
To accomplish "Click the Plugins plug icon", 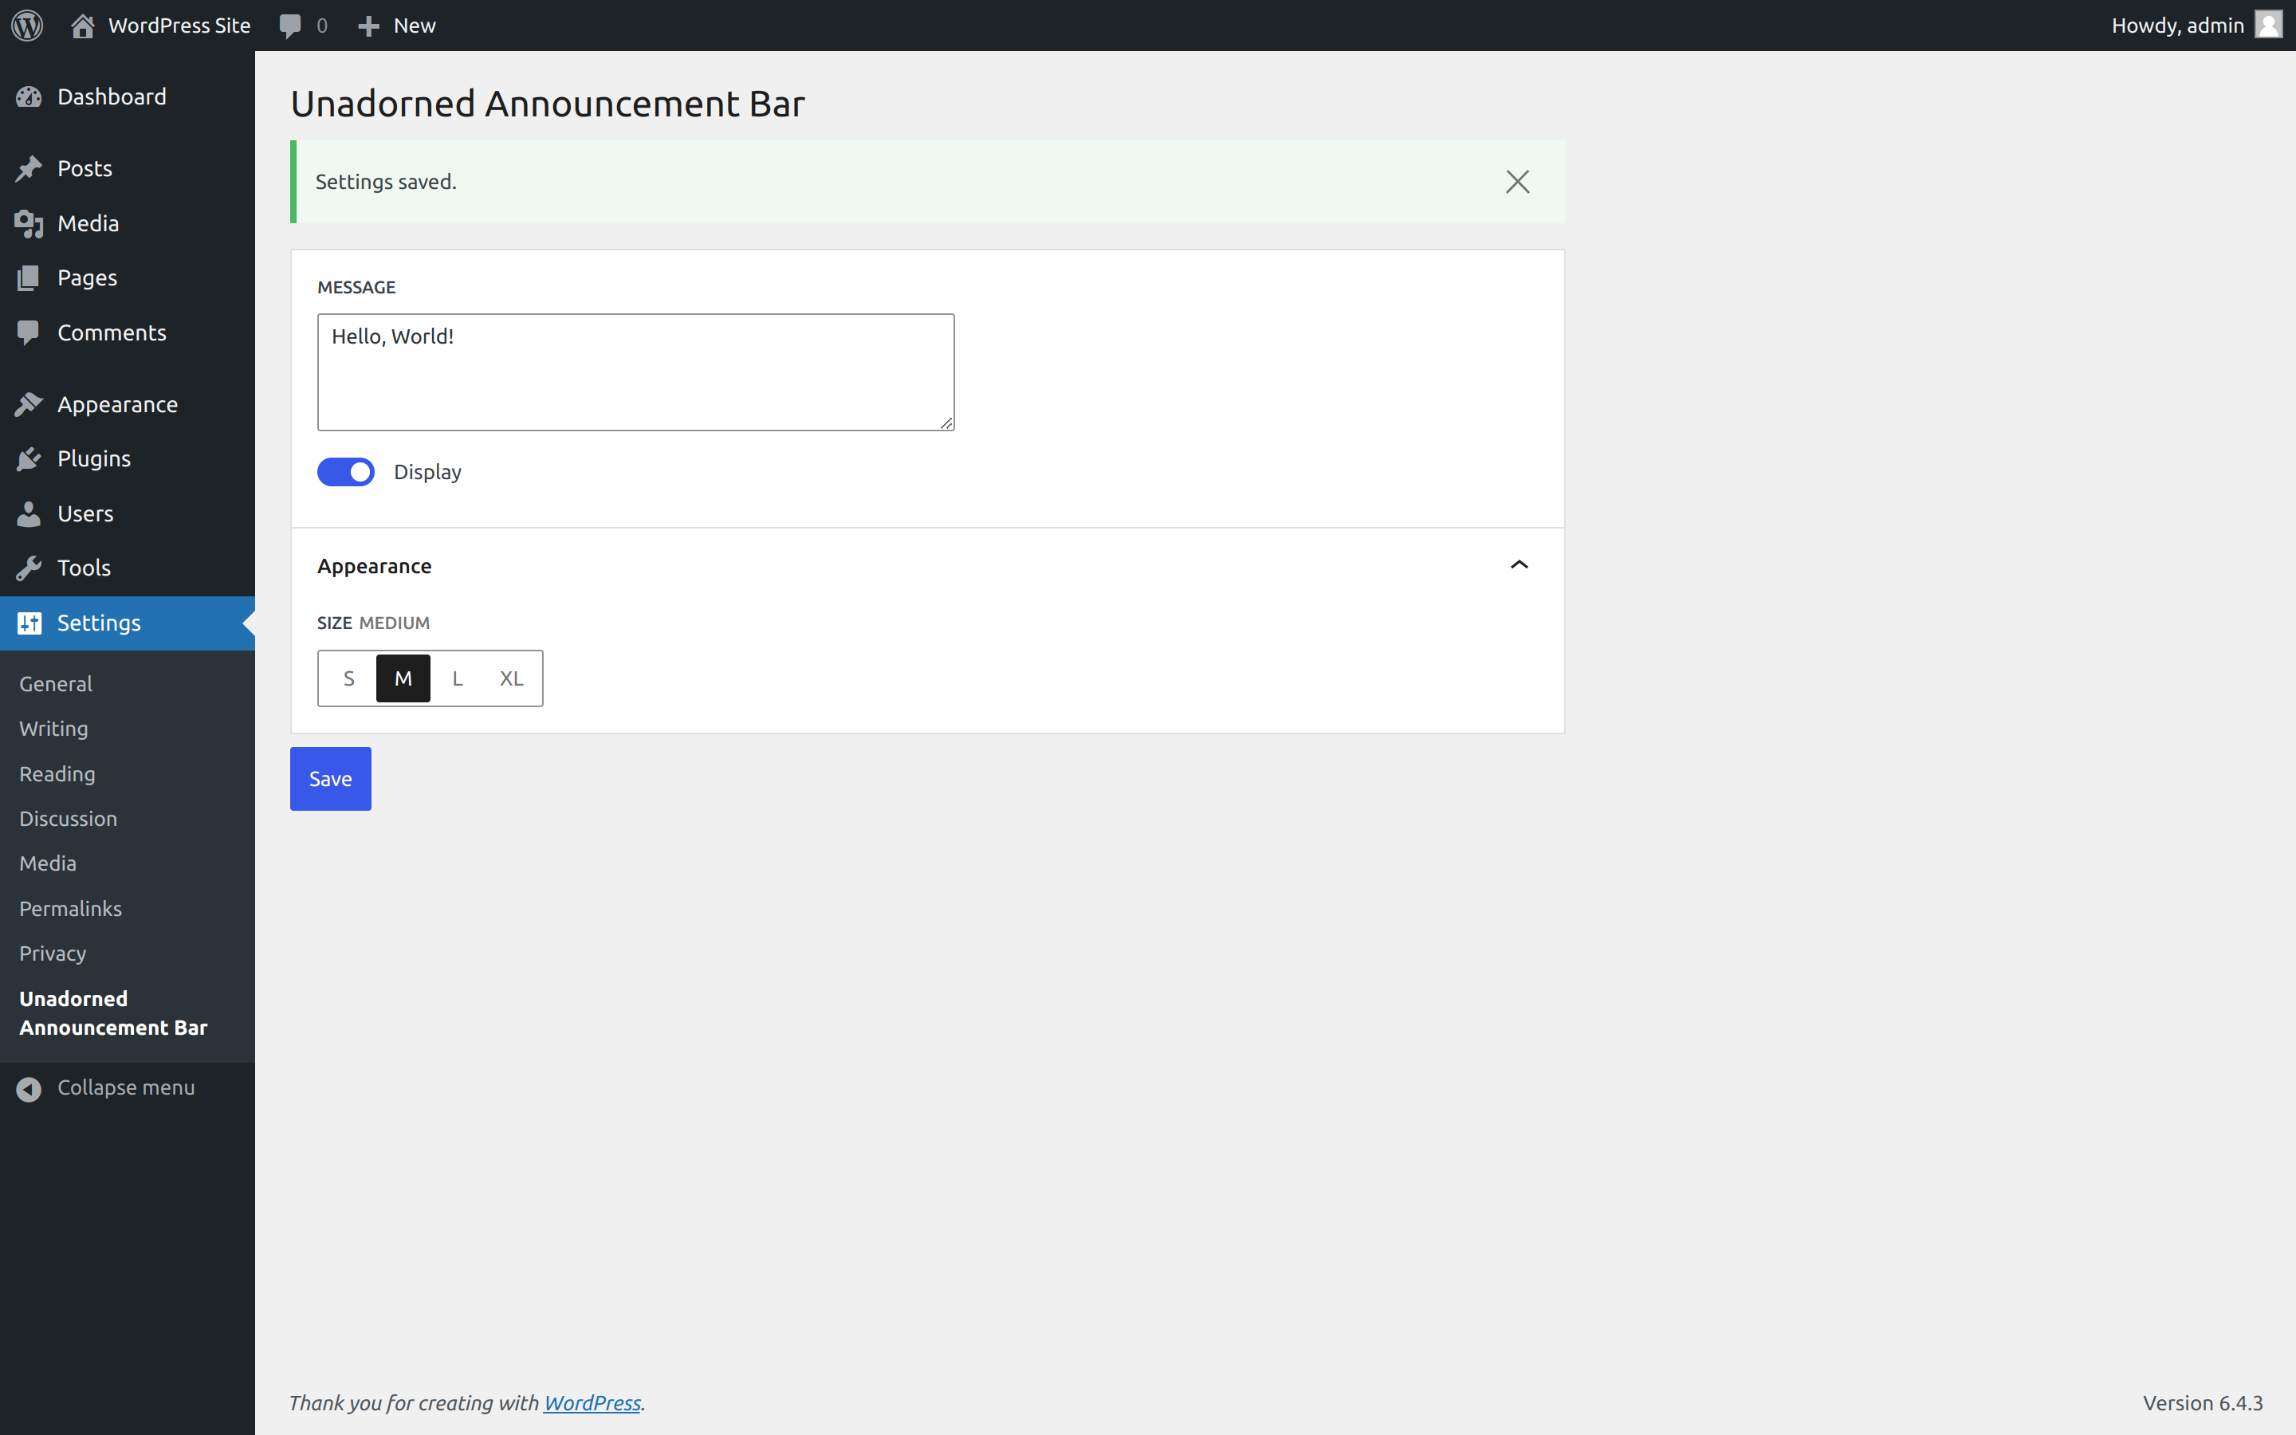I will click(29, 459).
